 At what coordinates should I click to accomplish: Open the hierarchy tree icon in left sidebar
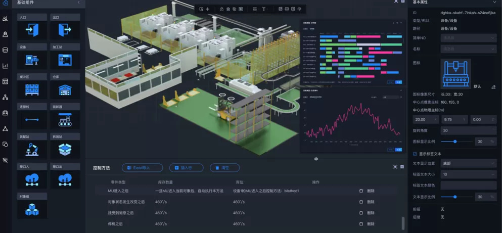click(x=5, y=97)
